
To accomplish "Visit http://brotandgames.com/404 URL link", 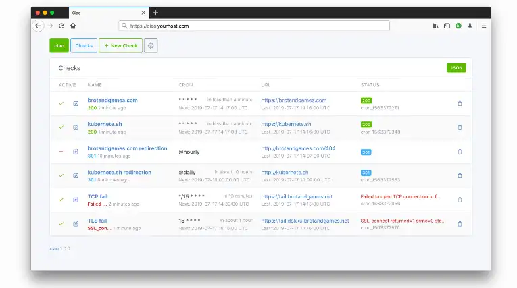I will click(x=298, y=148).
